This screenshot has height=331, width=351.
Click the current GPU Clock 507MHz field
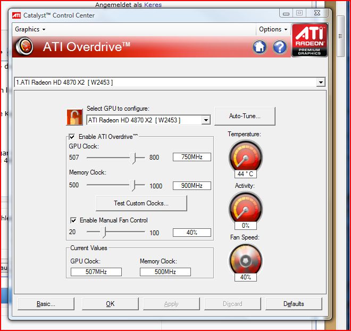click(x=96, y=272)
